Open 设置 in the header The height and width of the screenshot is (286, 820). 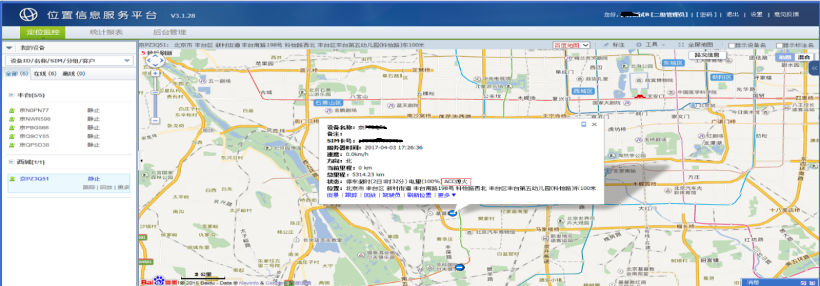point(756,14)
